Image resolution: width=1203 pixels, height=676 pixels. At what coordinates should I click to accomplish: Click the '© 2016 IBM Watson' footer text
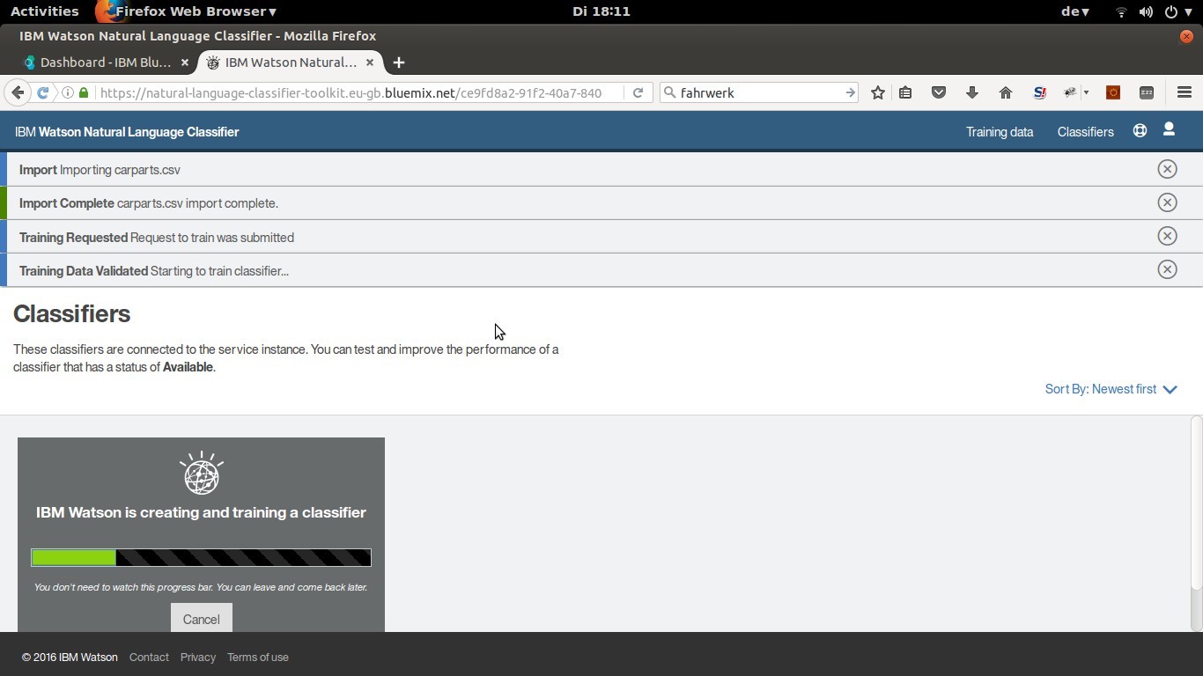(x=70, y=658)
